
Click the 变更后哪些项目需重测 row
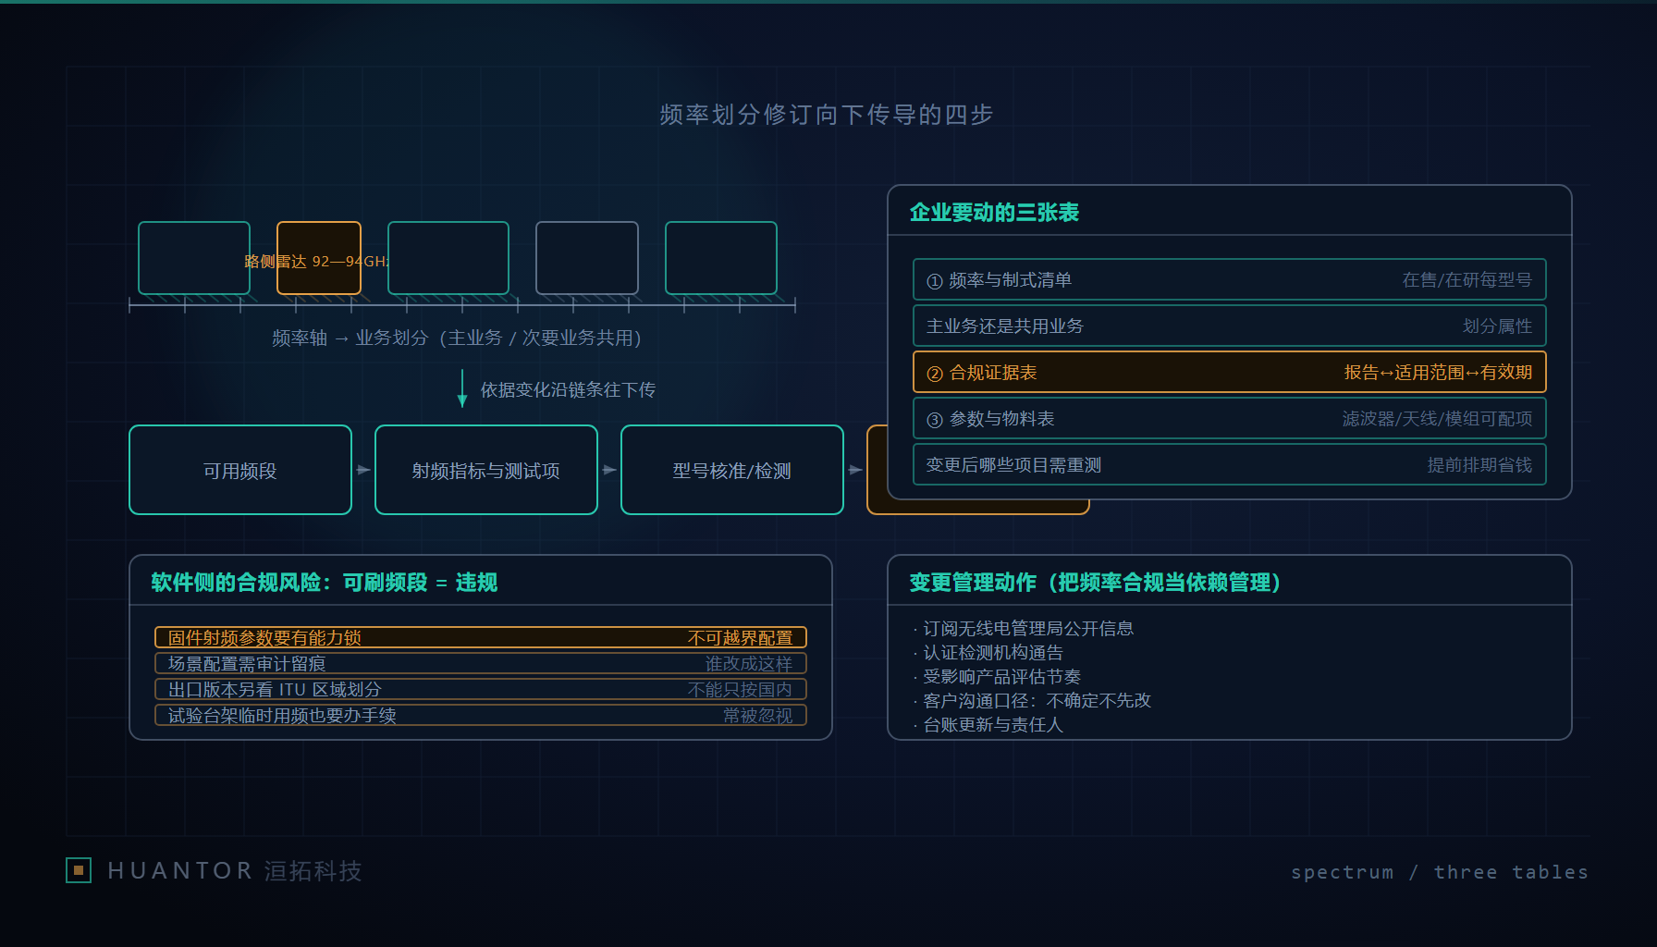tap(1230, 464)
